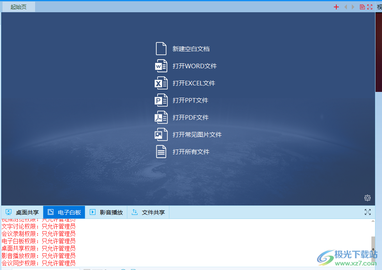Screen dimensions: 382x270
Task: Open the common image file picker icon
Action: click(x=161, y=134)
